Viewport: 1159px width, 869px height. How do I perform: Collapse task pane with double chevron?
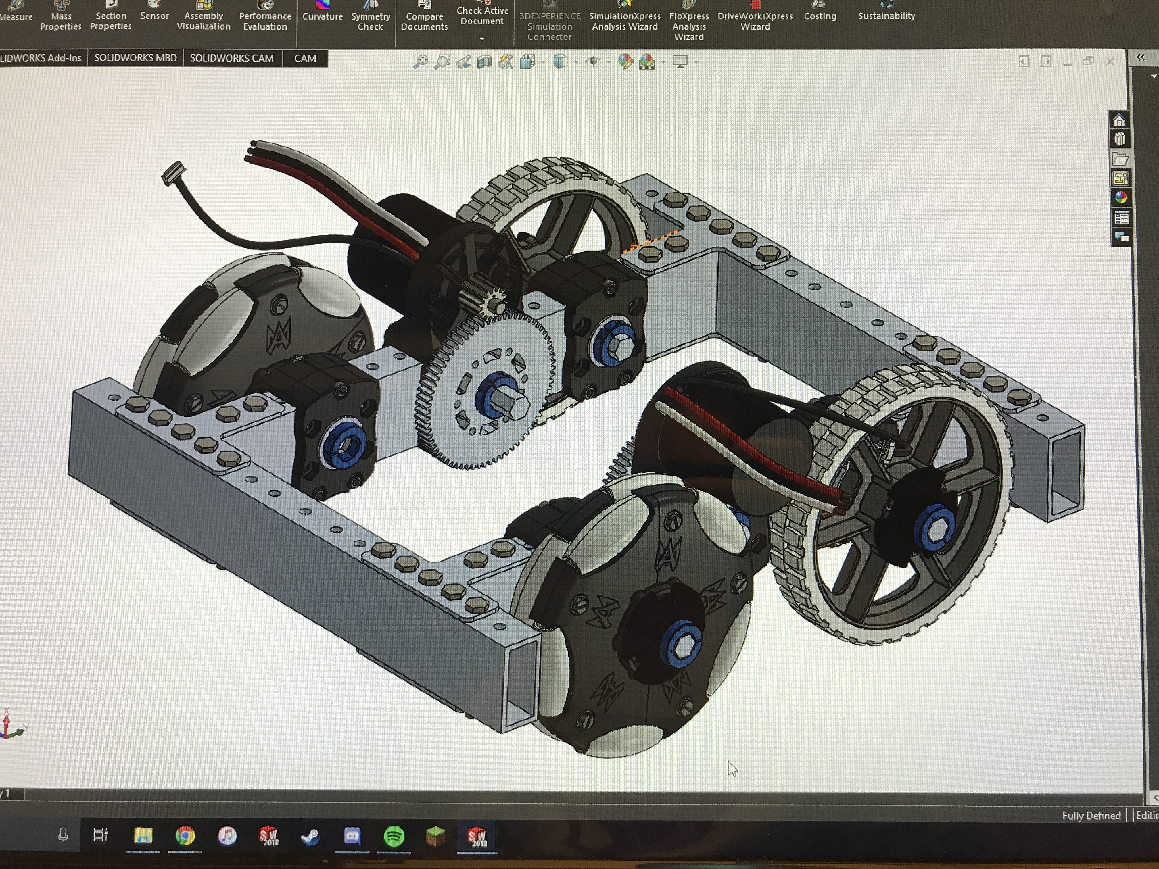1140,58
